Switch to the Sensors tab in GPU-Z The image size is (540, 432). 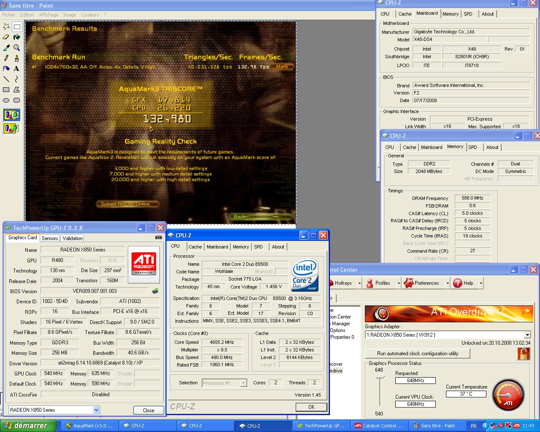(50, 238)
